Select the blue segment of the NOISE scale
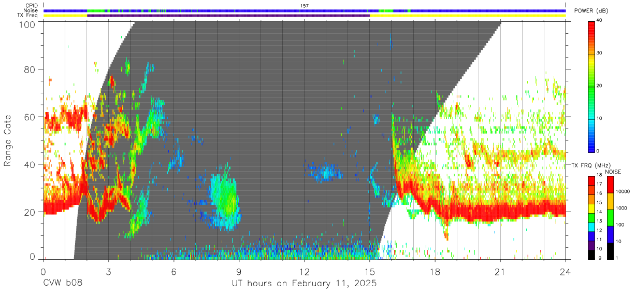The width and height of the screenshot is (636, 294). tap(610, 234)
